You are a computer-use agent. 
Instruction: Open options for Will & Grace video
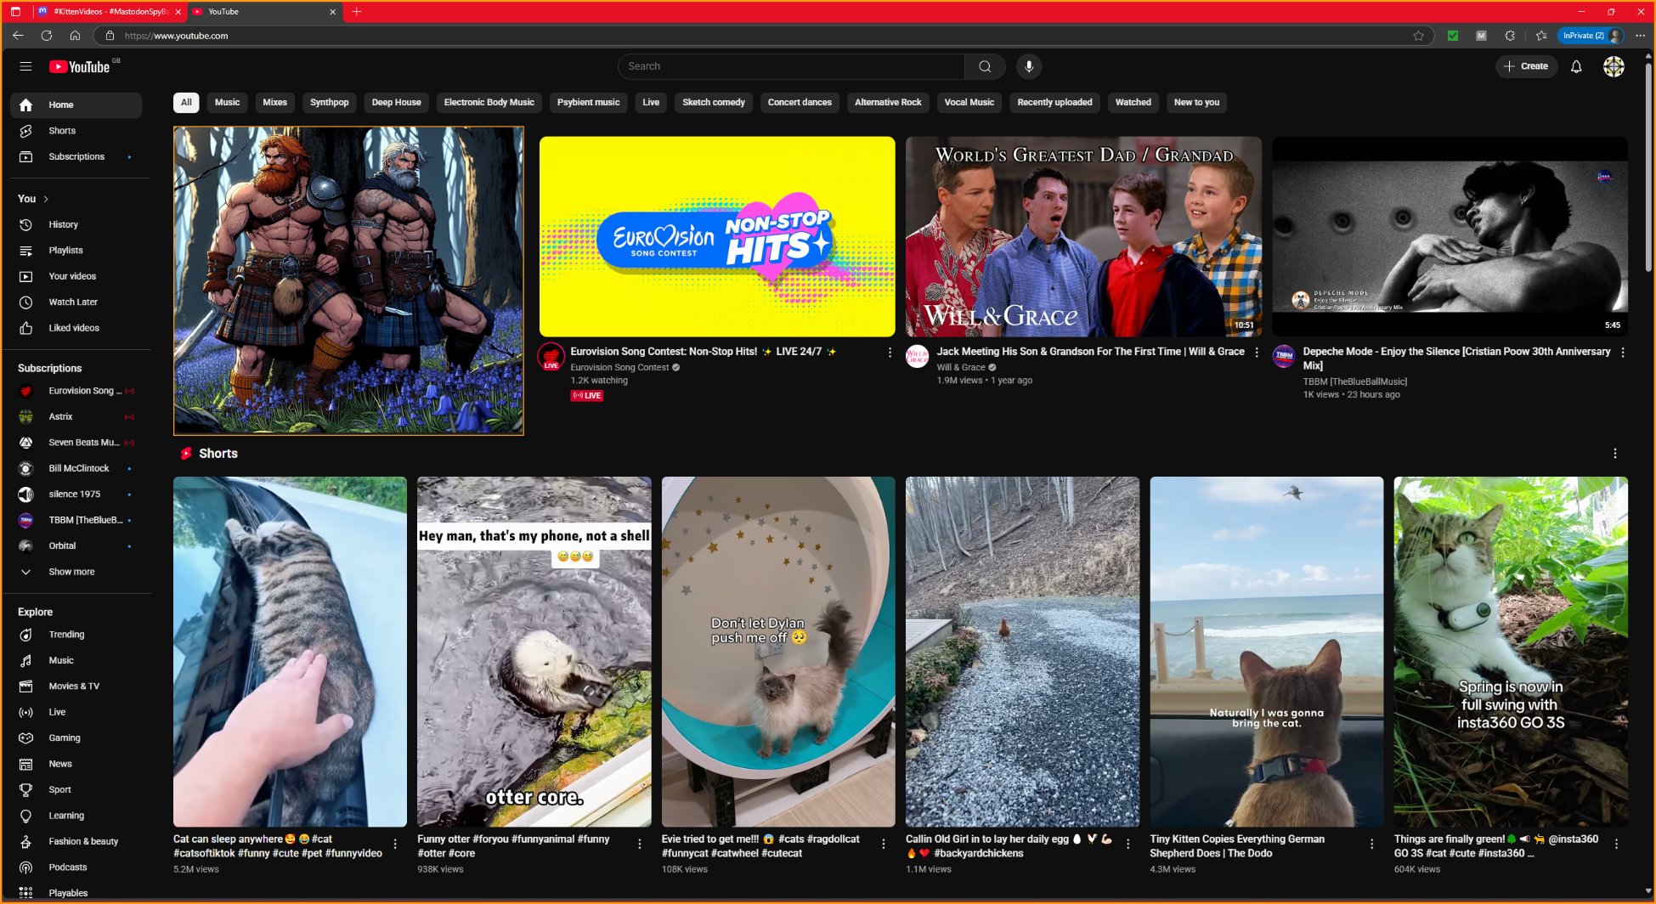(x=1257, y=353)
